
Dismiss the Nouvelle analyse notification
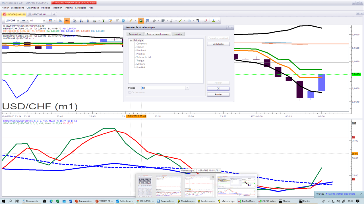[361, 194]
